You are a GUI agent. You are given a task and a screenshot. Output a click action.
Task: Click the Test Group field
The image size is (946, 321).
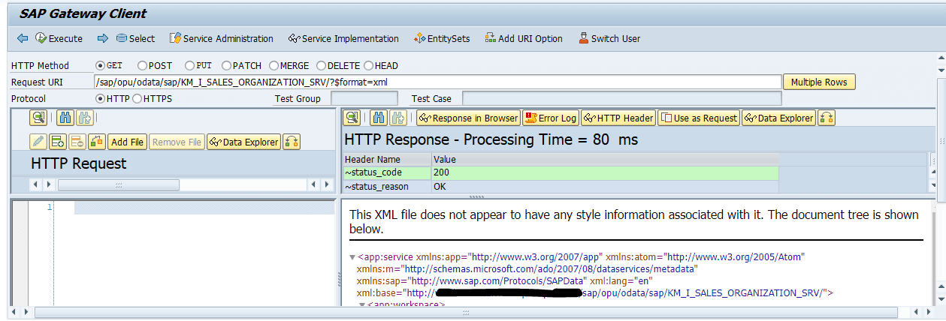click(x=364, y=98)
